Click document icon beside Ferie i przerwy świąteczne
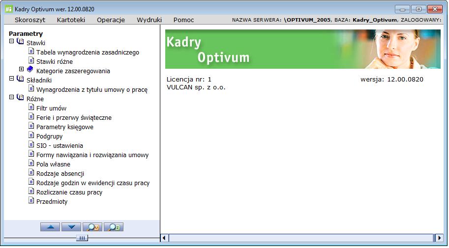This screenshot has width=449, height=248. pos(31,116)
